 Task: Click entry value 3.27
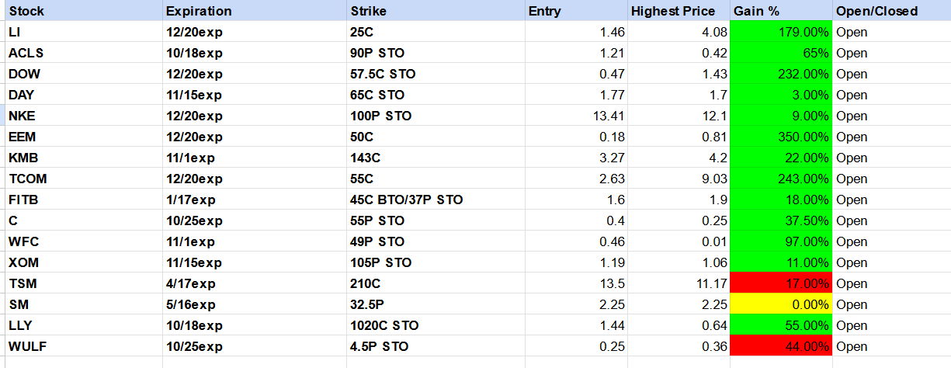(x=576, y=158)
